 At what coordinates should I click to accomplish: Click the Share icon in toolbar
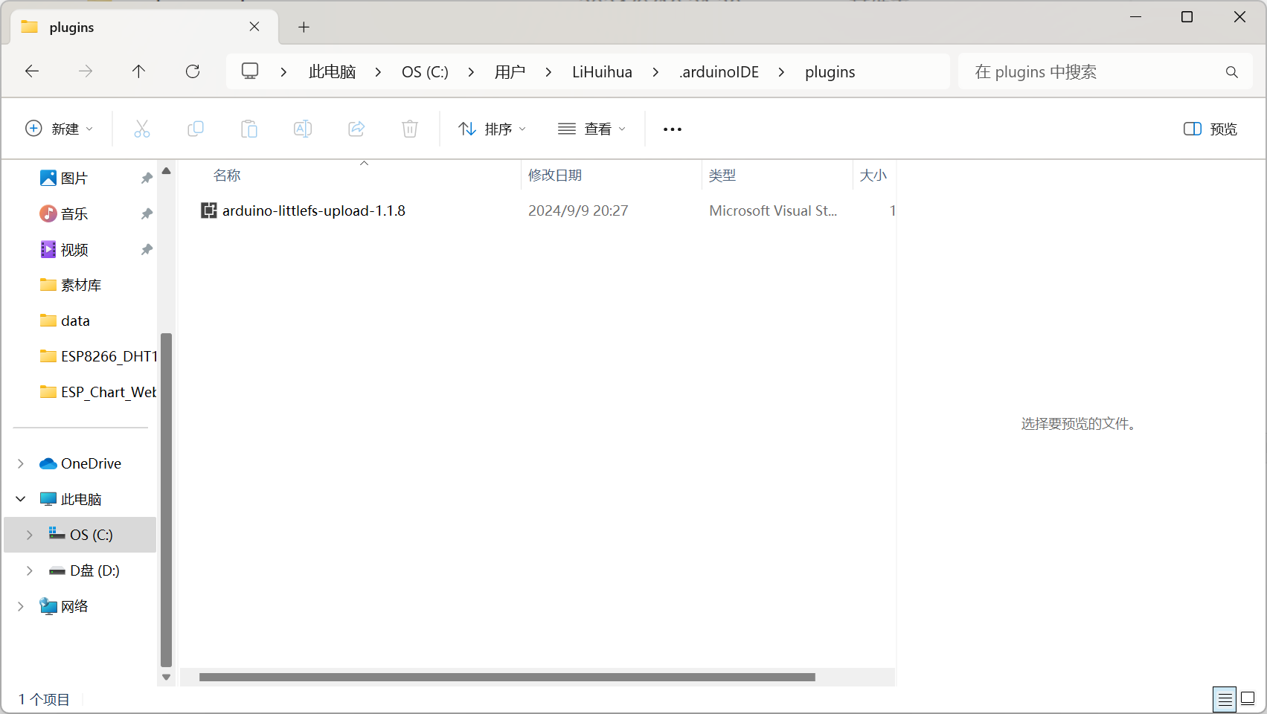click(x=356, y=129)
